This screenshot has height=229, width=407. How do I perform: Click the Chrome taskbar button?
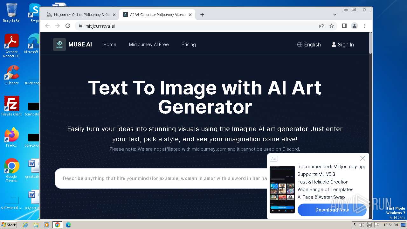point(57,225)
